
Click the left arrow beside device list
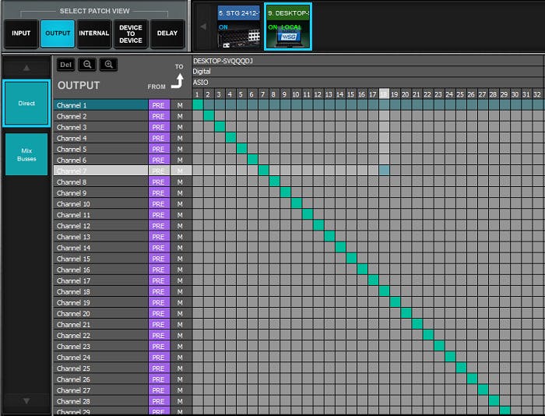click(x=204, y=26)
